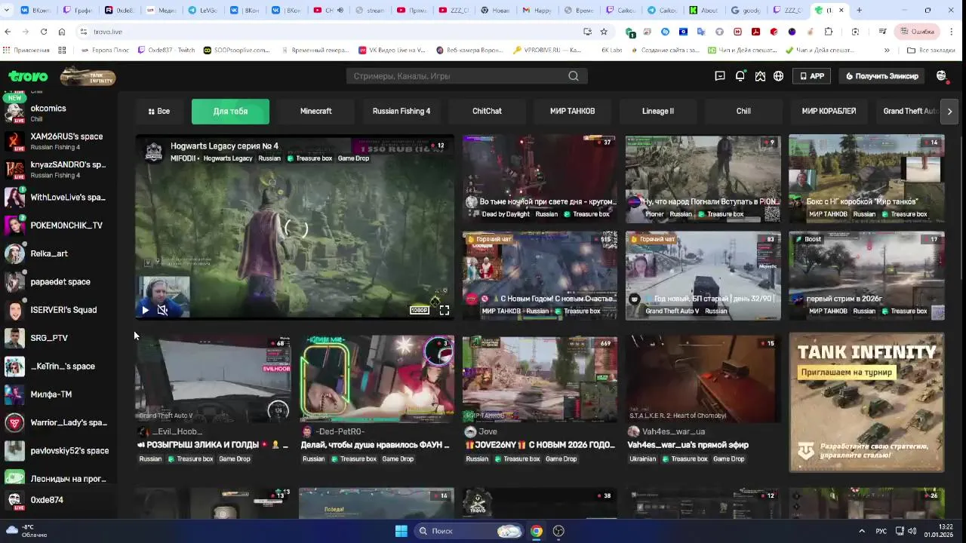Open XAM26RUS's space in sidebar
This screenshot has width=966, height=543.
click(57, 141)
